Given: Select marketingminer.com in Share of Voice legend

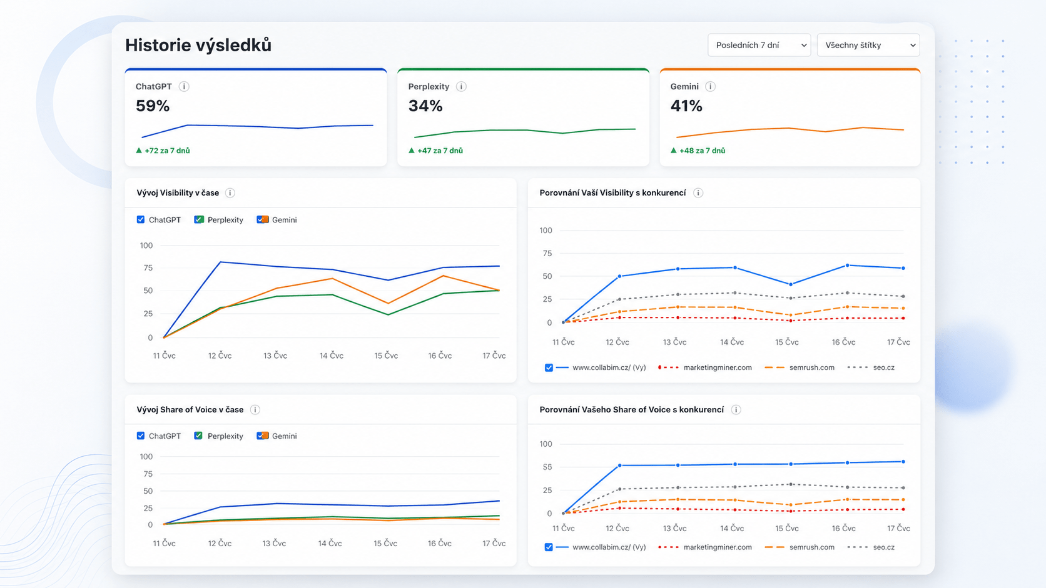Looking at the screenshot, I should [x=705, y=547].
